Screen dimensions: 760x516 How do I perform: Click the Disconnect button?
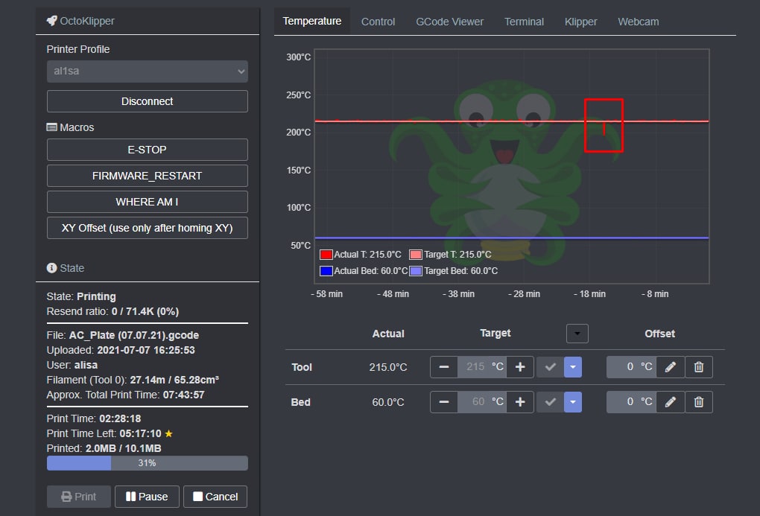click(148, 101)
